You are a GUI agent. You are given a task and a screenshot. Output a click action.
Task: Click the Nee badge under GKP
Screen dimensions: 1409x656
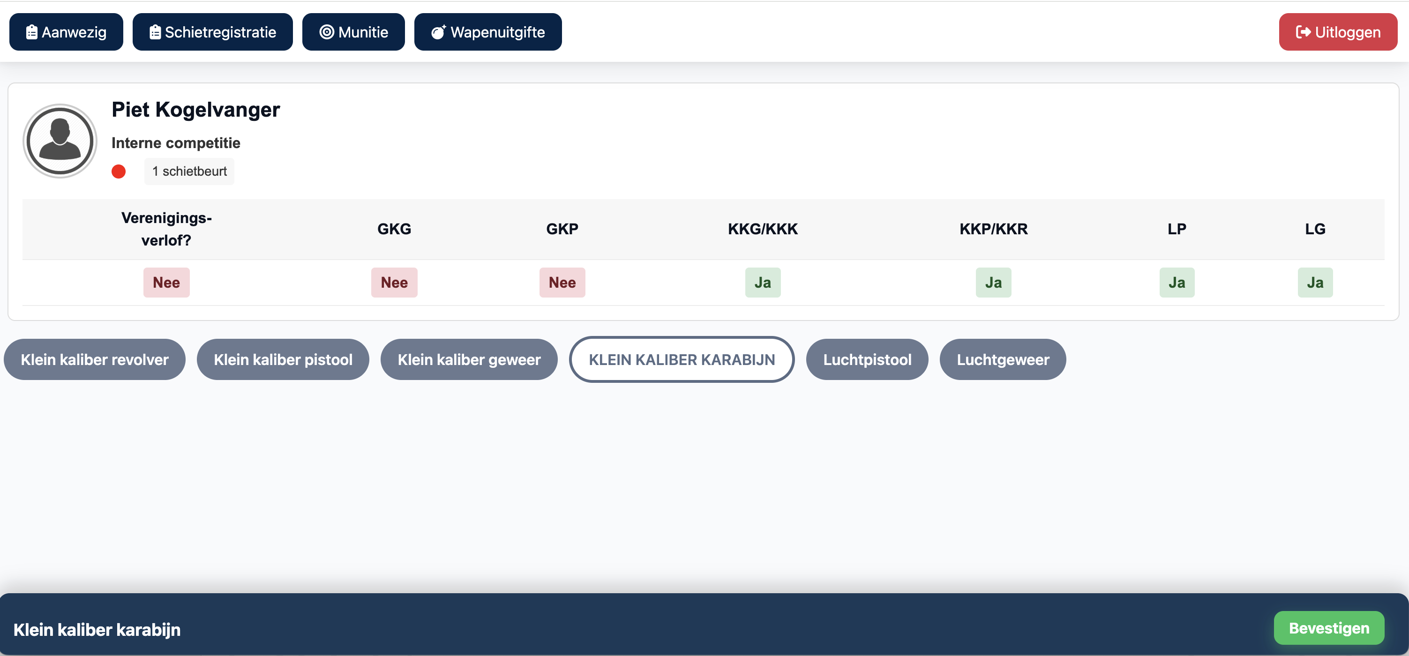pyautogui.click(x=562, y=283)
